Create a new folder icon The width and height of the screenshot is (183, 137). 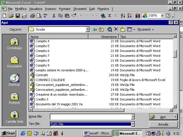pos(123,29)
